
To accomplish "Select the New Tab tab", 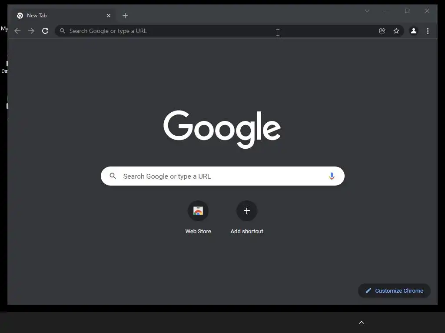I will (x=63, y=16).
